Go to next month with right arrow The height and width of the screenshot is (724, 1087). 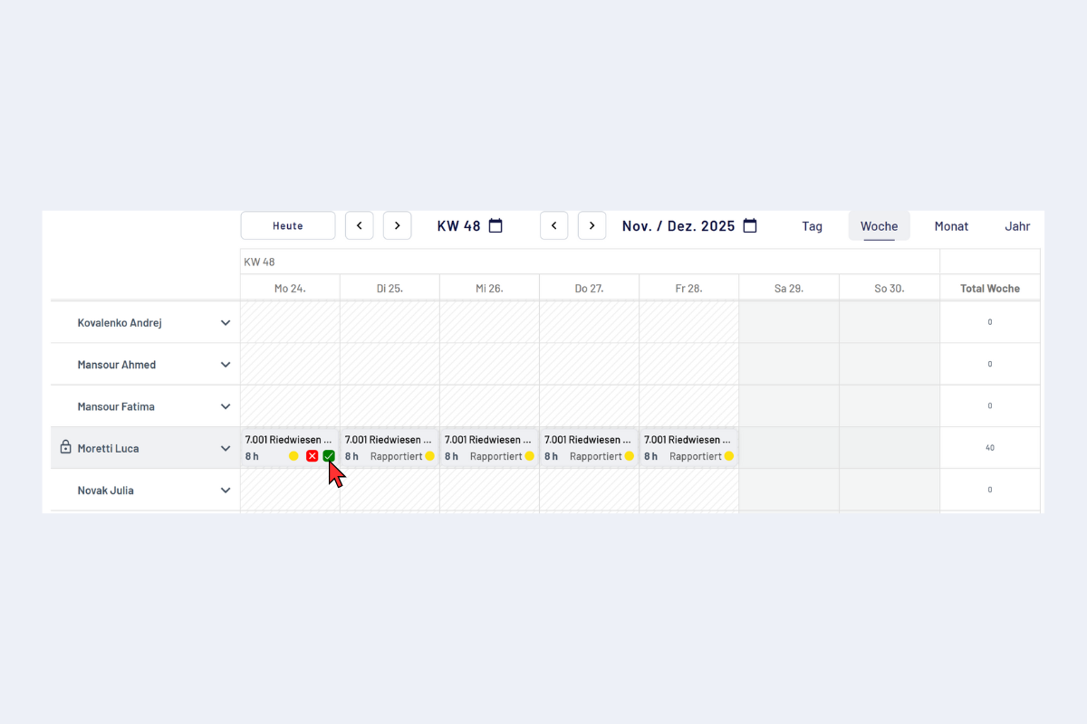pyautogui.click(x=592, y=226)
